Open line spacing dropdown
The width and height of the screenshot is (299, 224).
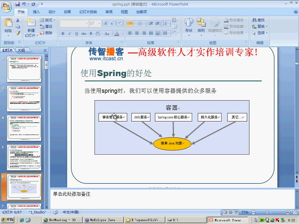tap(166, 23)
